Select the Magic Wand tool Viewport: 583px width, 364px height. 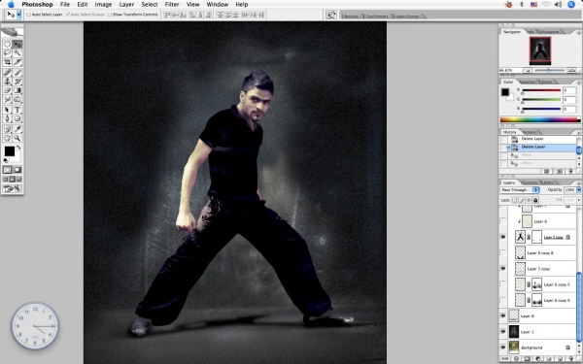click(17, 53)
